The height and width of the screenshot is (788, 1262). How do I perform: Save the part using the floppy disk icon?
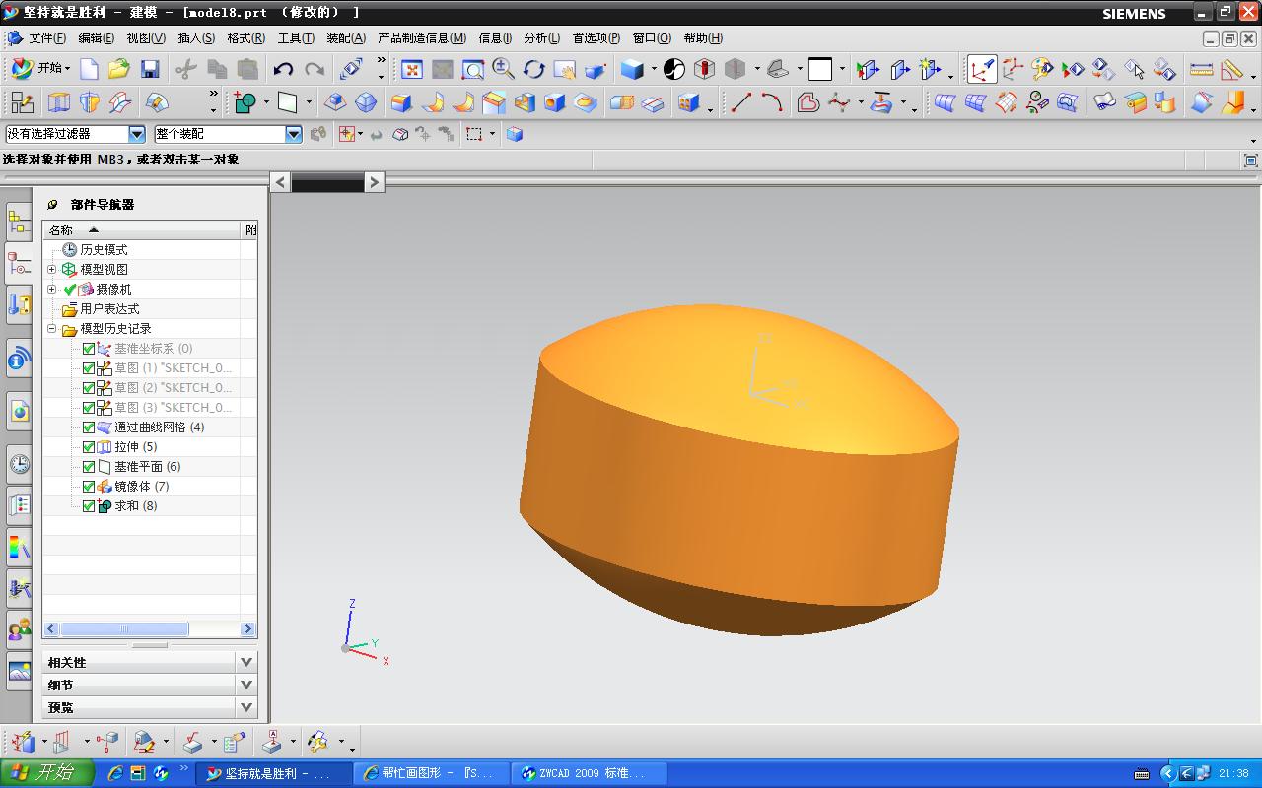click(150, 69)
